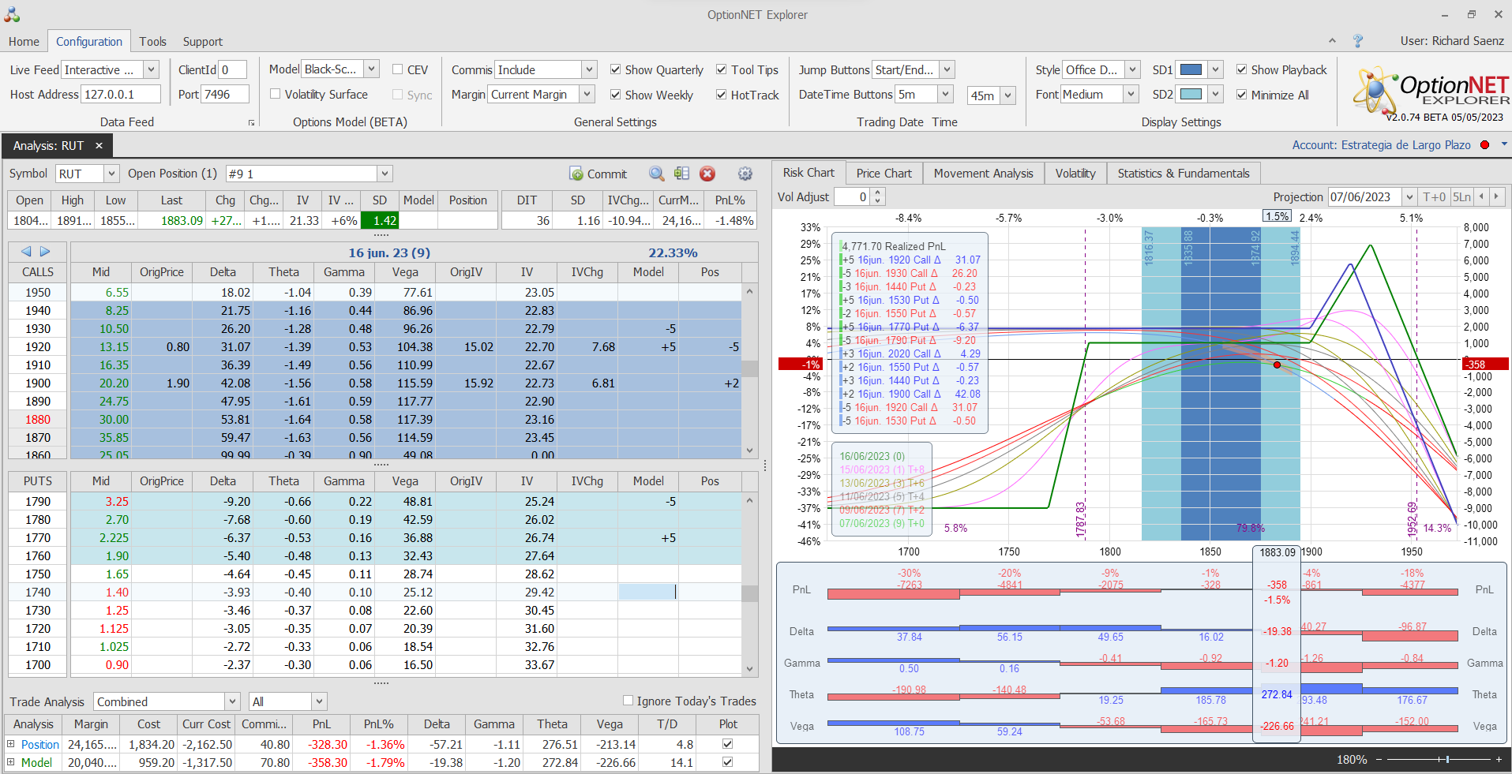Switch to the Price Chart tab

[x=884, y=174]
